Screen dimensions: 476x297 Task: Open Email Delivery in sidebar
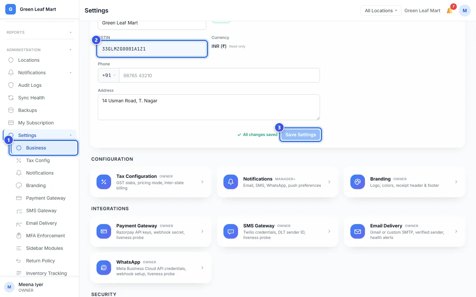tap(44, 223)
